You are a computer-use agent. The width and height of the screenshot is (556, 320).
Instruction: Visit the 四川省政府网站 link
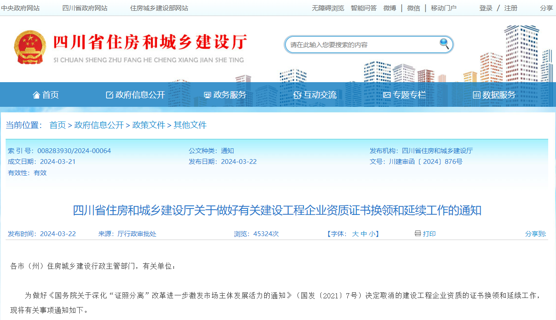[x=85, y=8]
